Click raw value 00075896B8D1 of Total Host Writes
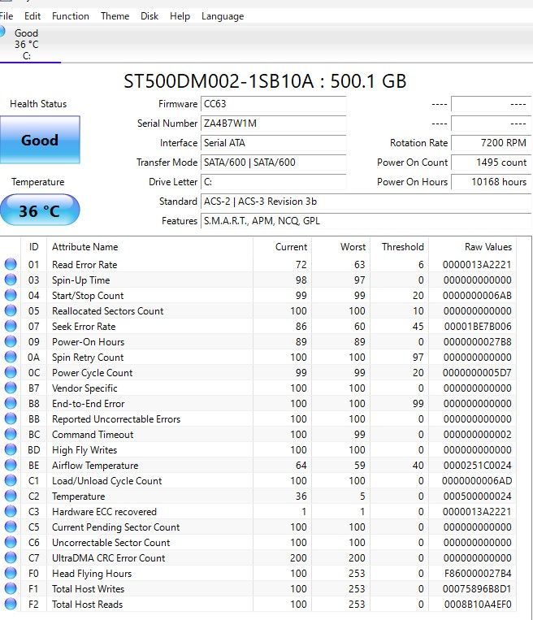 (477, 588)
